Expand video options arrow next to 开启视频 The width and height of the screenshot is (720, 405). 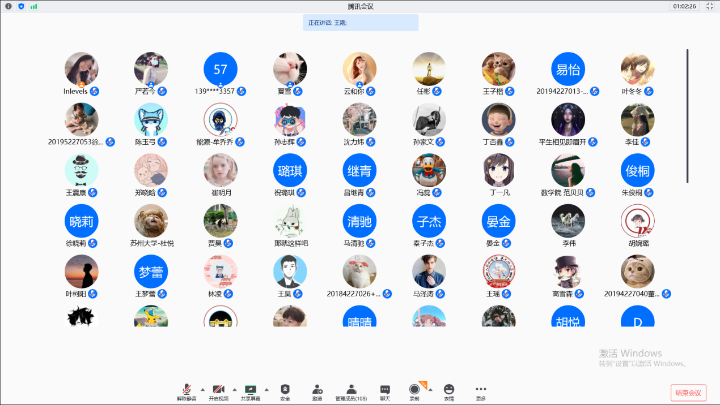[x=234, y=389]
